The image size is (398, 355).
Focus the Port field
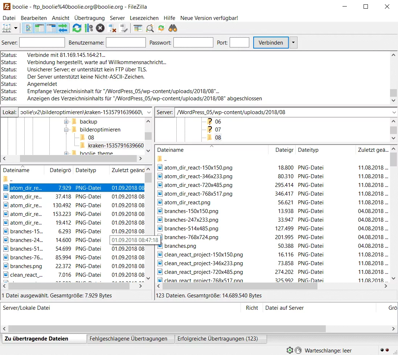pos(239,42)
